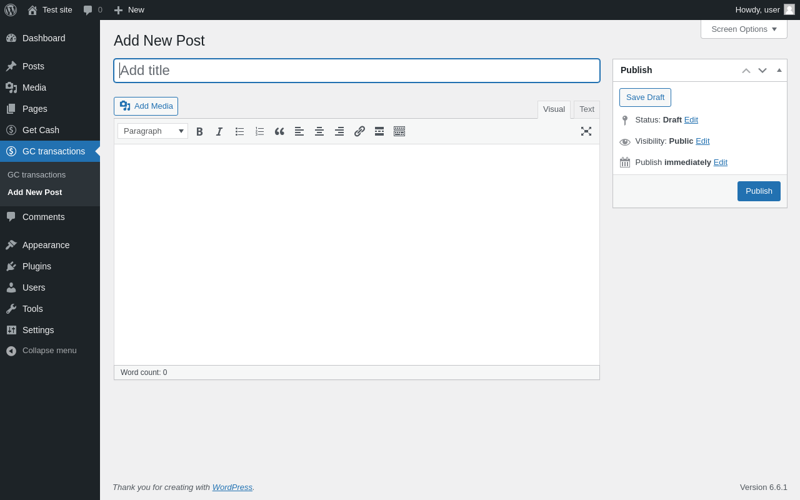
Task: Open the New content menu
Action: [129, 10]
